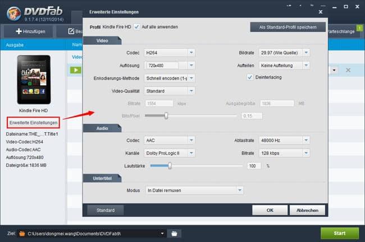Close the Erweiterte Einstellungen dialog

coord(321,12)
